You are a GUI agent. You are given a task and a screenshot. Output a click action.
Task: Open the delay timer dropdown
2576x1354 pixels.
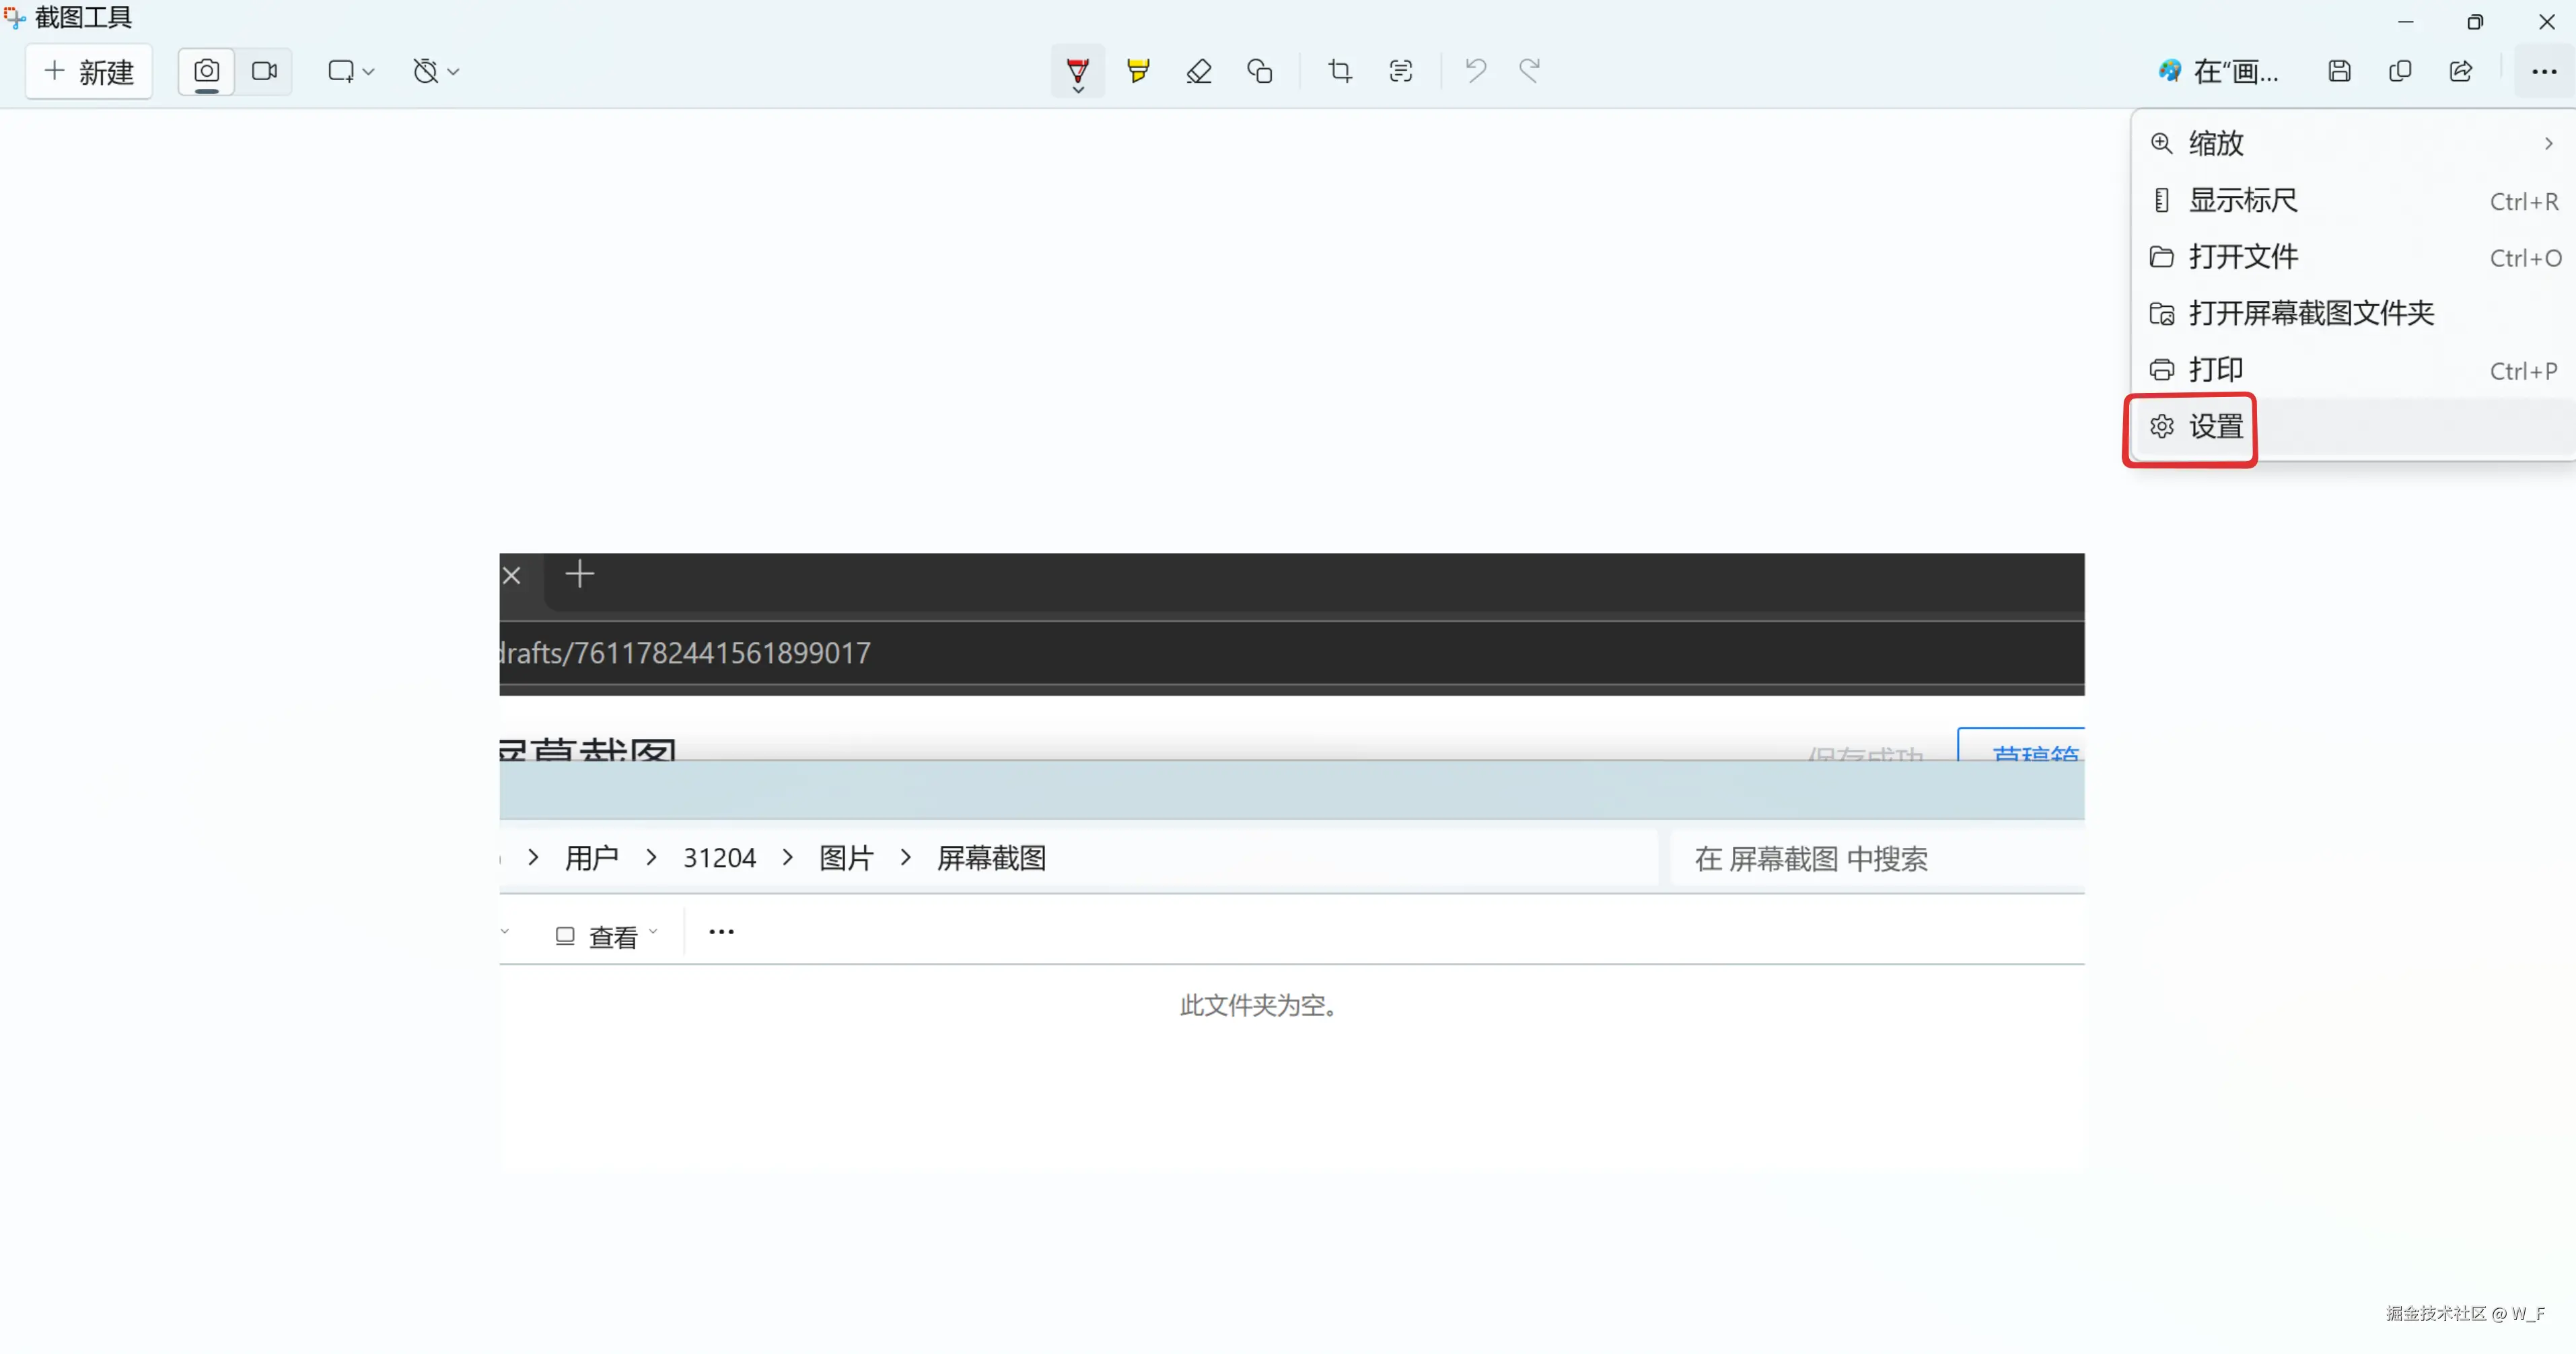coord(436,71)
